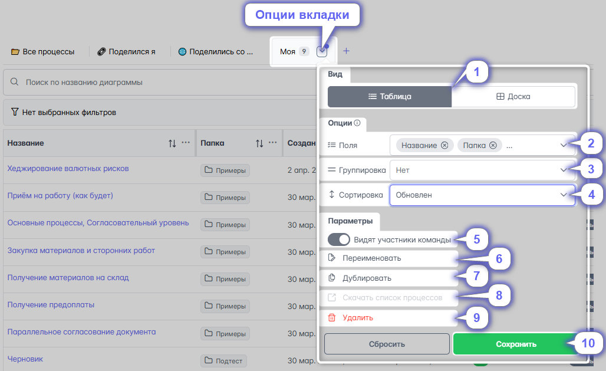This screenshot has width=606, height=371.
Task: Click sort arrows in Папка column
Action: coord(259,143)
